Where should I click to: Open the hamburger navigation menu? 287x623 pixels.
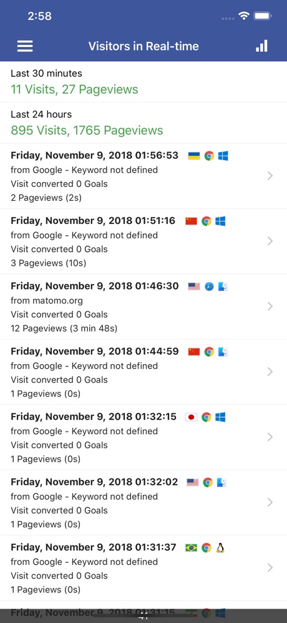[x=24, y=46]
